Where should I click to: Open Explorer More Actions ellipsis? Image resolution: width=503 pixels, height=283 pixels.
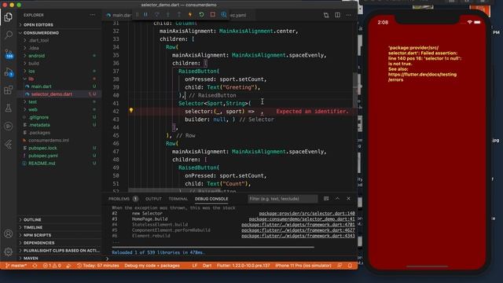(x=93, y=15)
